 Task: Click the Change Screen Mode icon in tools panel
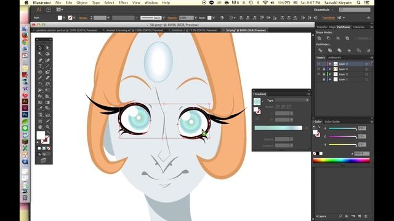tap(43, 160)
